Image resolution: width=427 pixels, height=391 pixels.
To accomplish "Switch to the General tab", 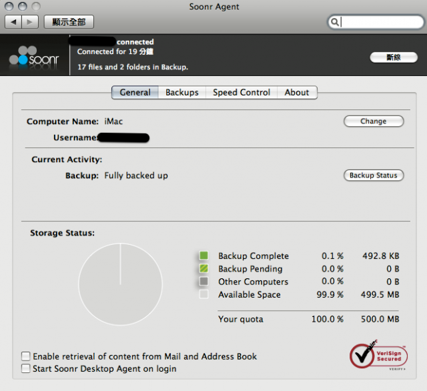I will click(x=135, y=92).
